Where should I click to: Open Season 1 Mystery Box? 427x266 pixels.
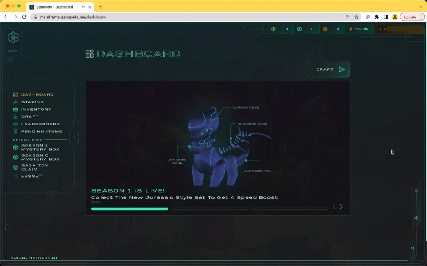pyautogui.click(x=41, y=148)
